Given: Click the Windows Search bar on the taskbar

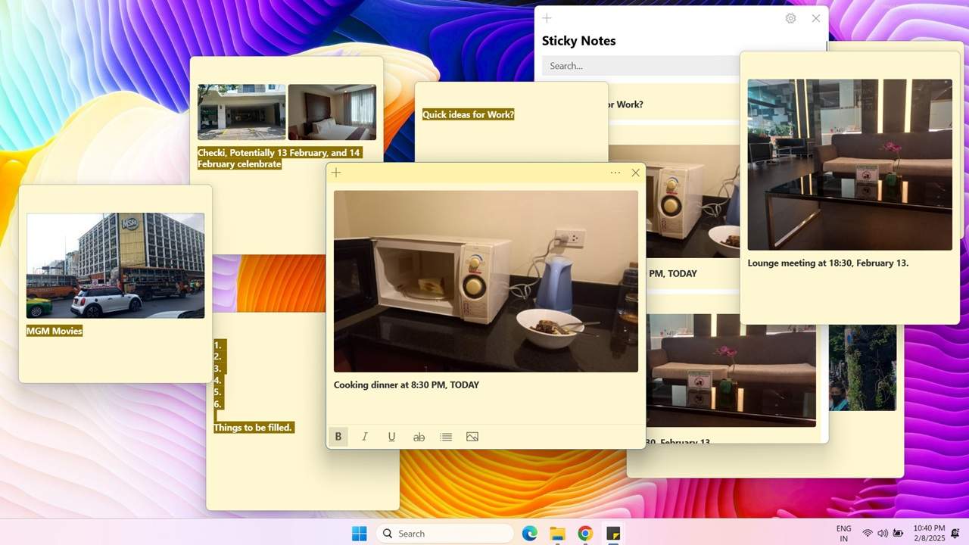Looking at the screenshot, I should click(x=444, y=533).
